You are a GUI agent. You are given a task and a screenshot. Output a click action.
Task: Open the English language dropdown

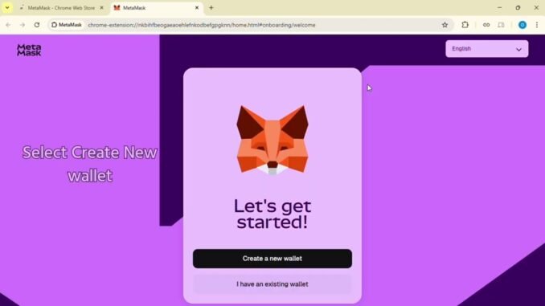coord(486,49)
